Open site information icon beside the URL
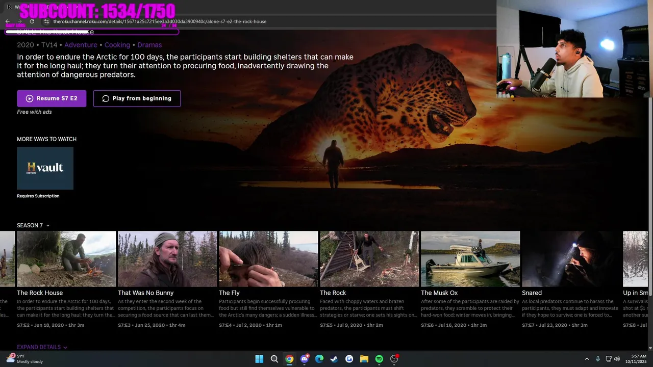Viewport: 653px width, 367px height. [x=46, y=21]
